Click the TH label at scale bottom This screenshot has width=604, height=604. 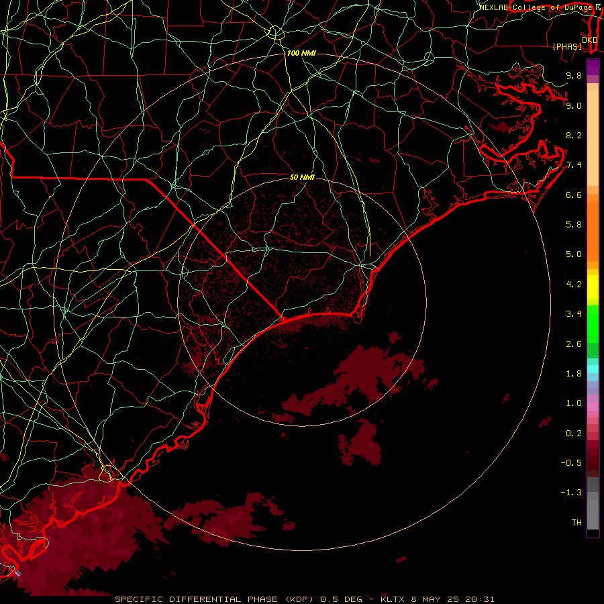click(x=576, y=523)
